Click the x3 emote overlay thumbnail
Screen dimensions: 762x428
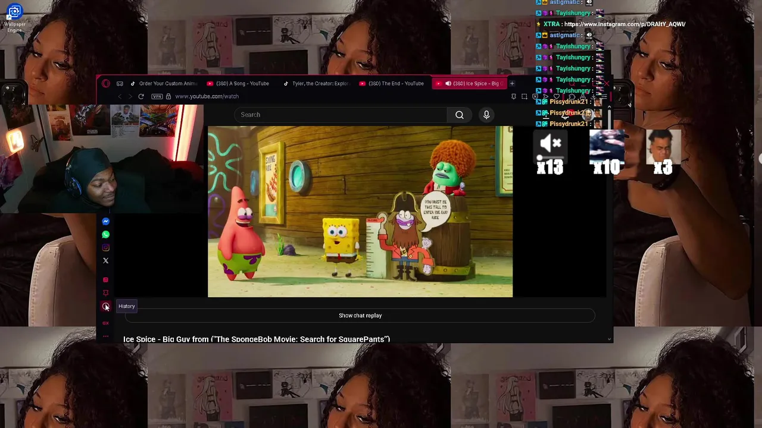tap(663, 153)
